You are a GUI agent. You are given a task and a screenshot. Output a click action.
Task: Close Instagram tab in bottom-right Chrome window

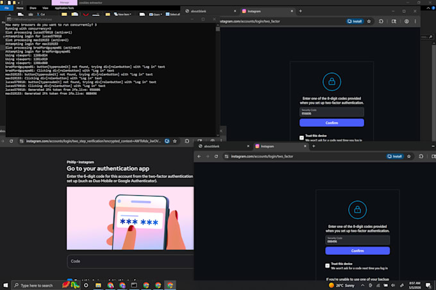point(305,146)
